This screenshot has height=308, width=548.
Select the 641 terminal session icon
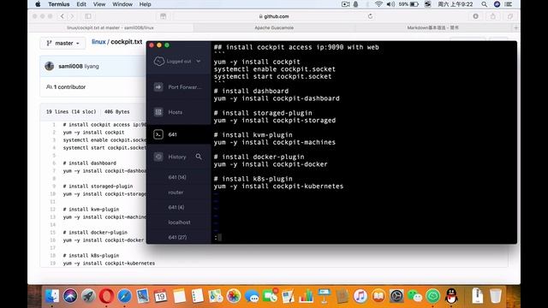158,134
